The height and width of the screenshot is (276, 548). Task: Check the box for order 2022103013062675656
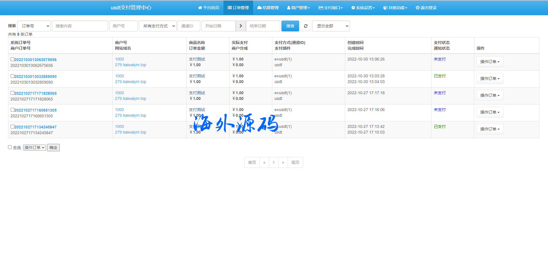(12, 59)
